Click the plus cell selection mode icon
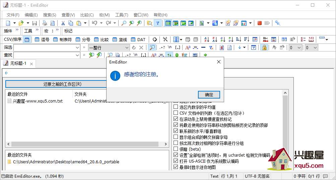This screenshot has width=336, height=180. click(x=155, y=39)
